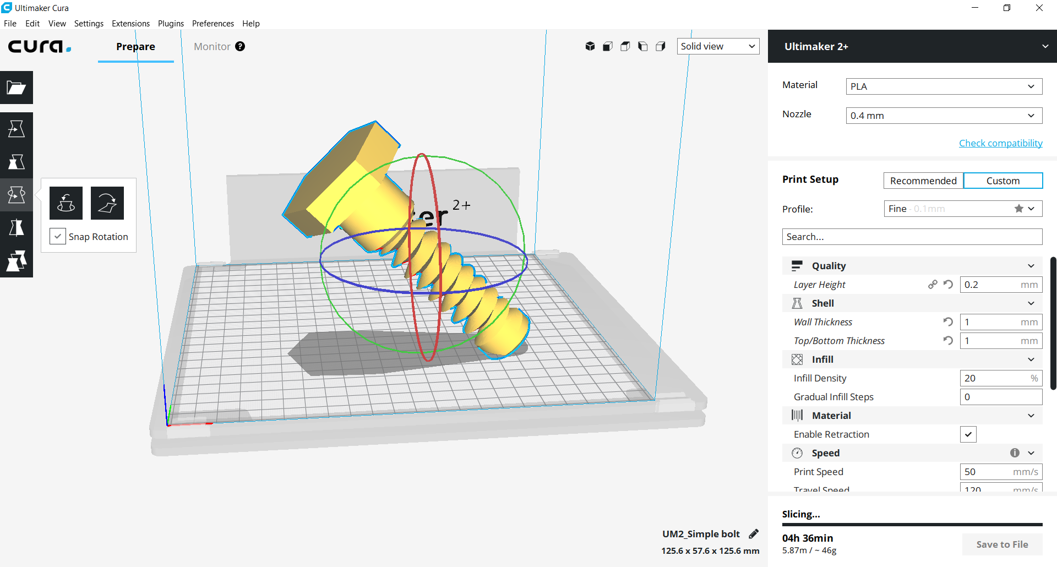
Task: Click pencil icon to rename print job
Action: 754,534
